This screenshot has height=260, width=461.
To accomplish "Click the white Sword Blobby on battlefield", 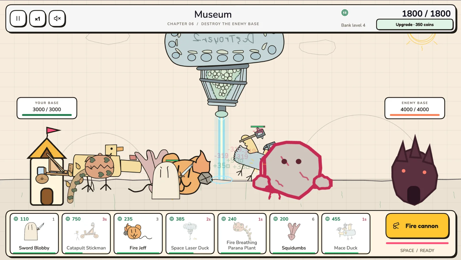I will point(166,180).
